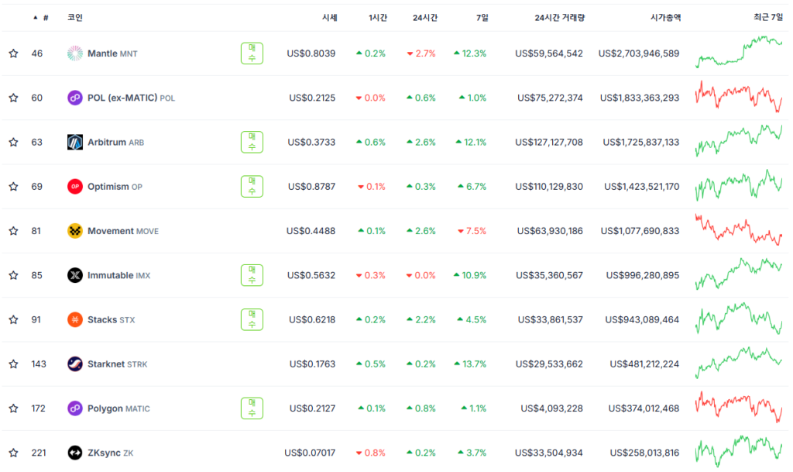793x472 pixels.
Task: Click the orange Stacks logo icon
Action: click(75, 319)
